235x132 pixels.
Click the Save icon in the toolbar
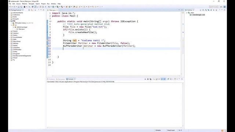coord(19,7)
